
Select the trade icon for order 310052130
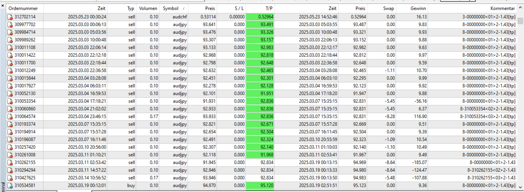click(10, 94)
